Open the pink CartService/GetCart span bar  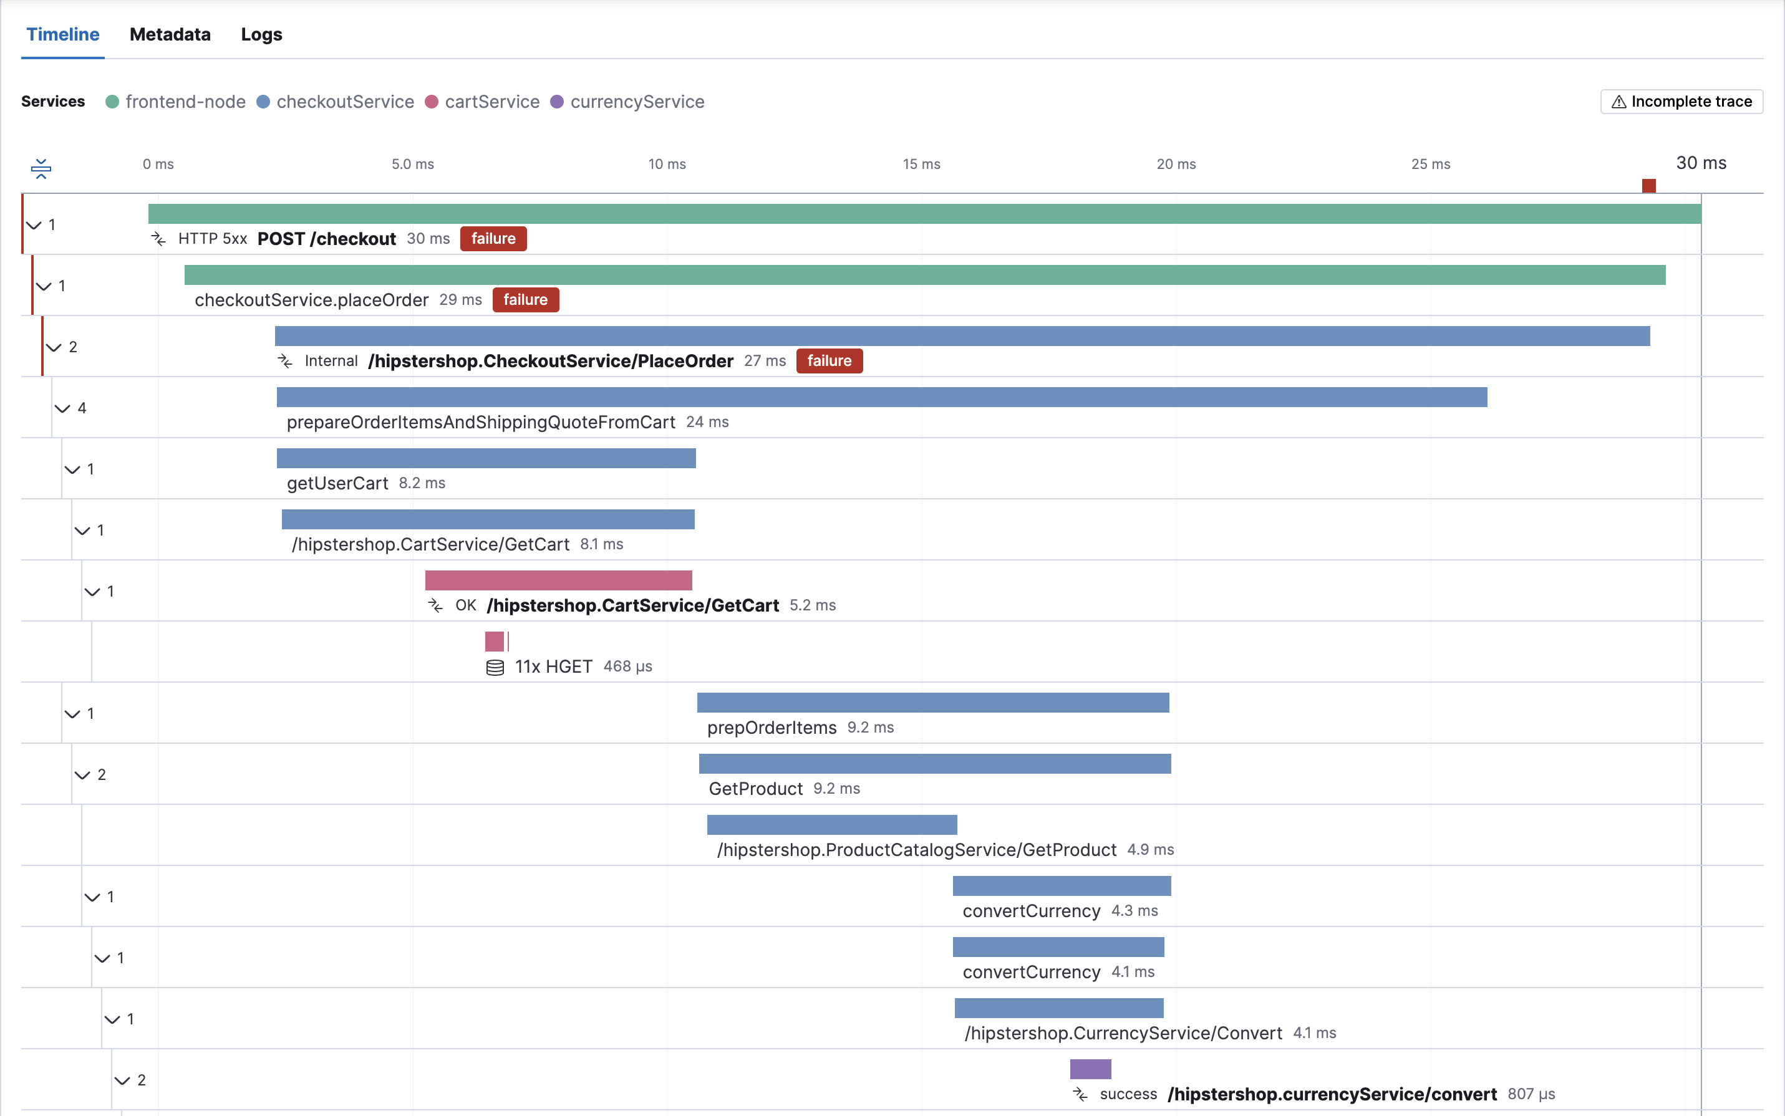point(558,580)
